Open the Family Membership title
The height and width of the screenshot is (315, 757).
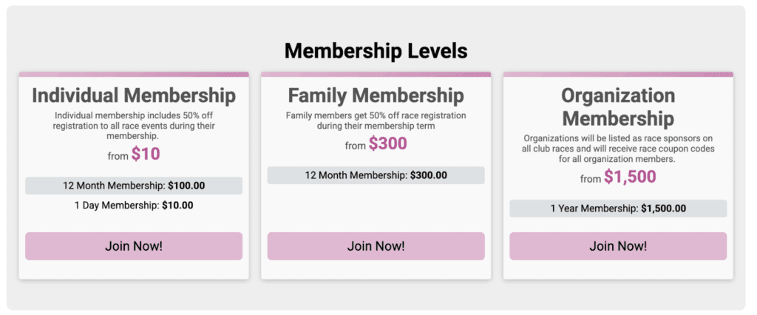(x=376, y=95)
